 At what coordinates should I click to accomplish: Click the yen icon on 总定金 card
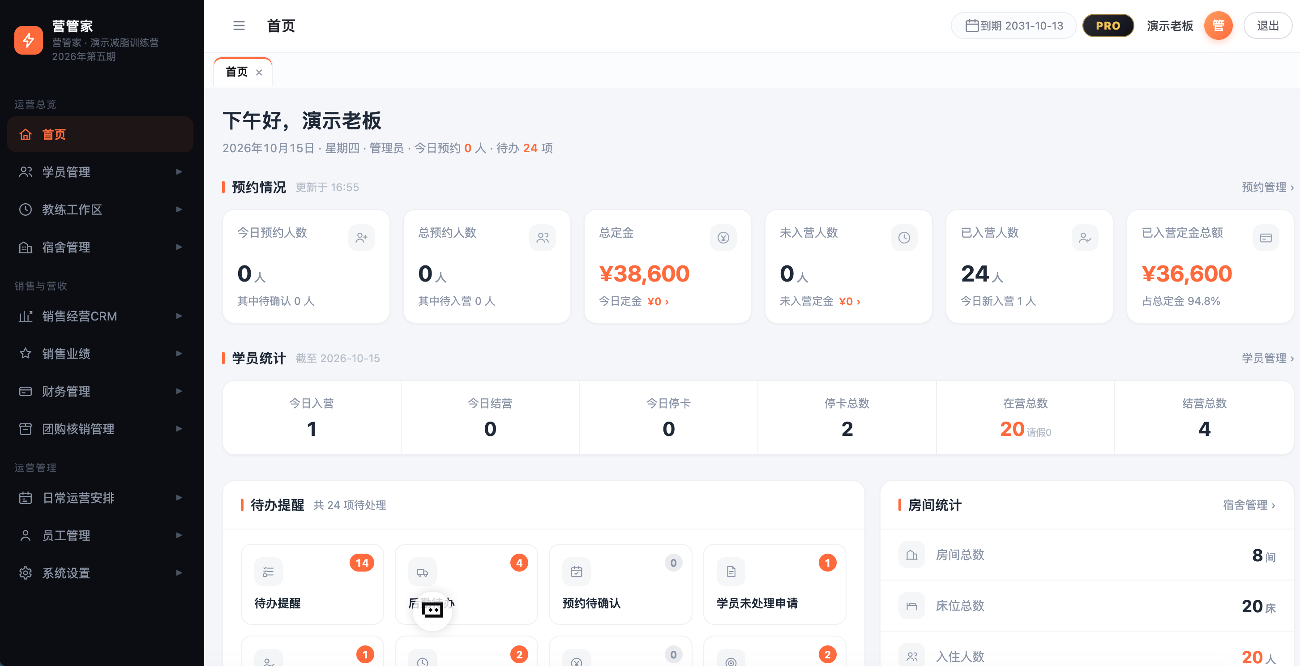[x=723, y=238]
